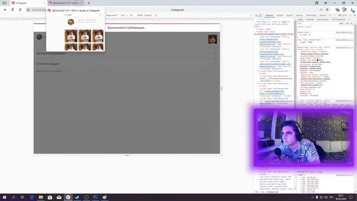Switch to Yandex Browser on the taskbar
357x201 pixels.
(68, 197)
